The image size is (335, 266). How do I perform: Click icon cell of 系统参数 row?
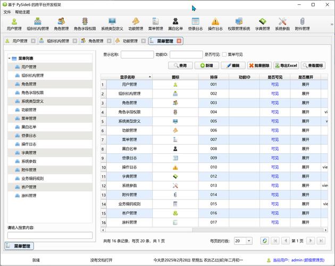175,186
